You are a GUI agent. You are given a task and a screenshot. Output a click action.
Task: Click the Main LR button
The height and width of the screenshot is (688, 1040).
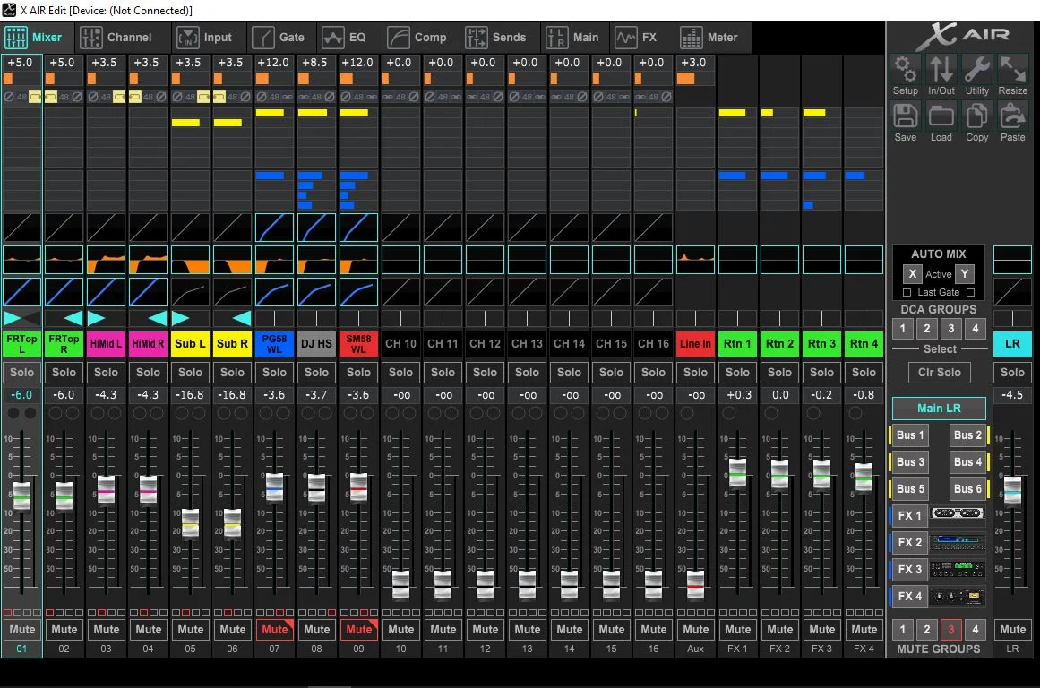[x=939, y=408]
